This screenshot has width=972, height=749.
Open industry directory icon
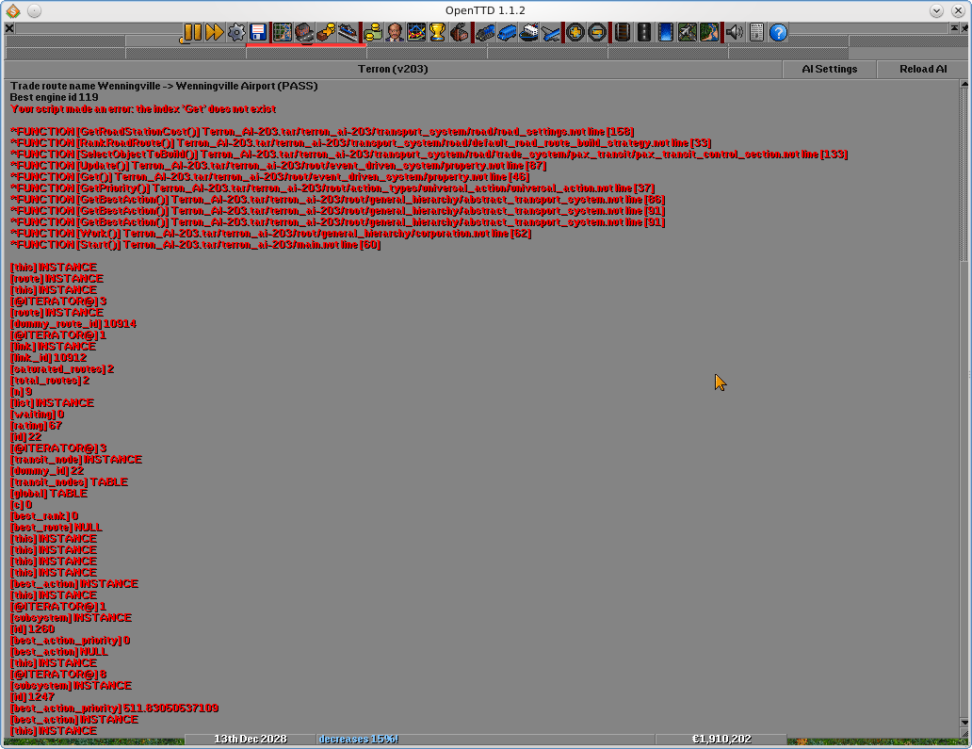point(460,32)
